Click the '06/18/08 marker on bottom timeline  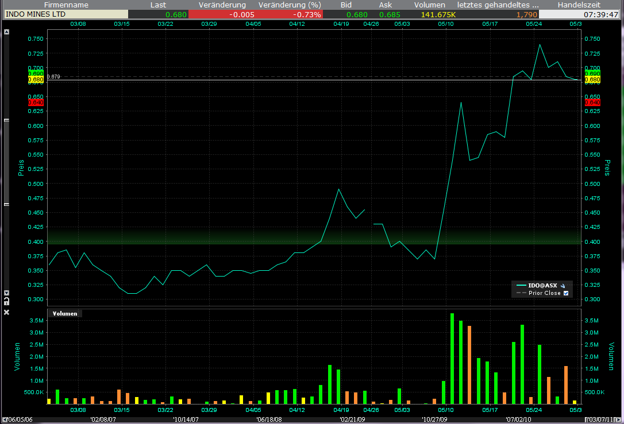[x=269, y=419]
